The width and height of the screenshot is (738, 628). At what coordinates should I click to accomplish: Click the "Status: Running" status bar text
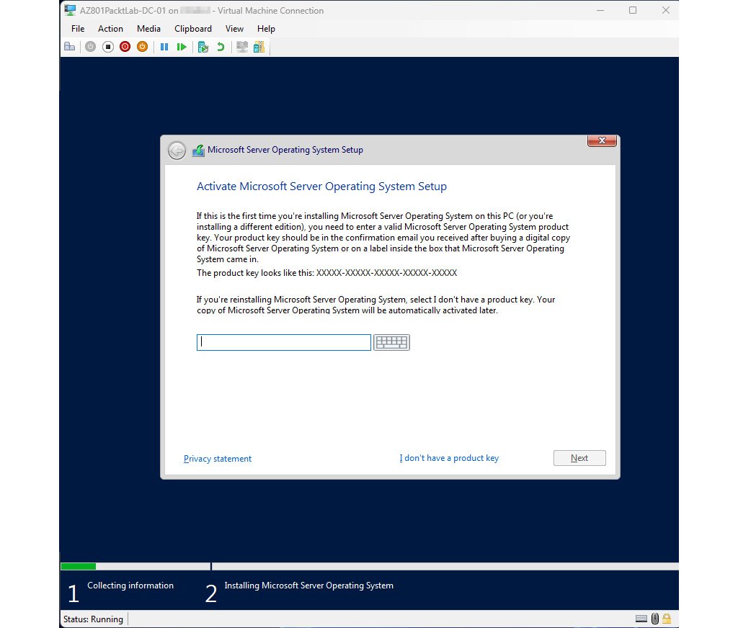tap(93, 619)
